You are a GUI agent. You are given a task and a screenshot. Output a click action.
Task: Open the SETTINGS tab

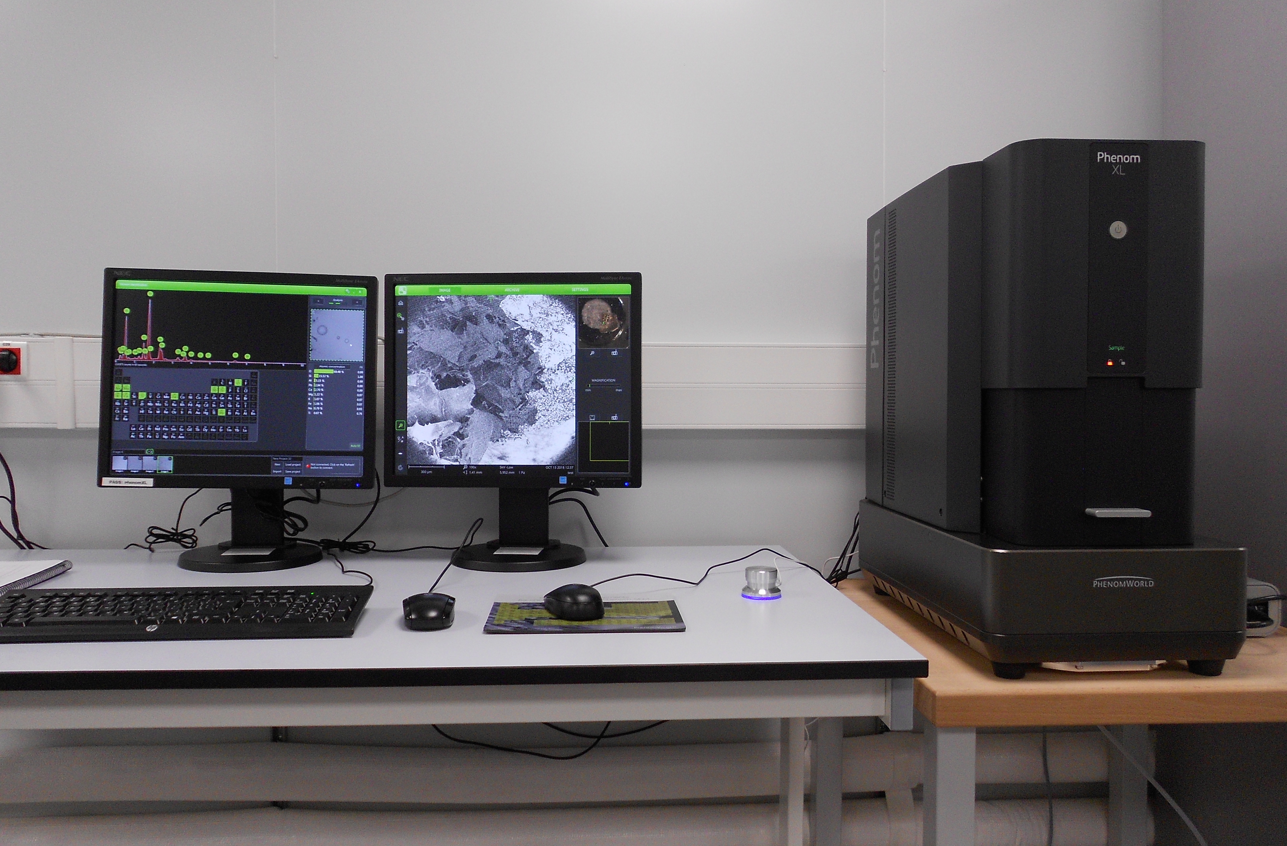pyautogui.click(x=580, y=290)
